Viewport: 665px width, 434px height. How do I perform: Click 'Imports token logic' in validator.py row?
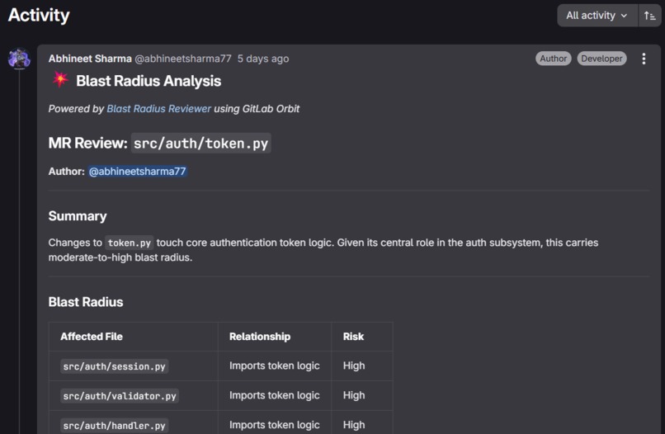coord(275,395)
